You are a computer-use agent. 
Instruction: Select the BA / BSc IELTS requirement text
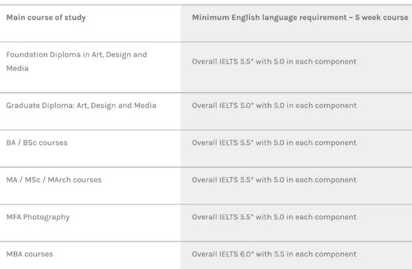[x=274, y=143]
